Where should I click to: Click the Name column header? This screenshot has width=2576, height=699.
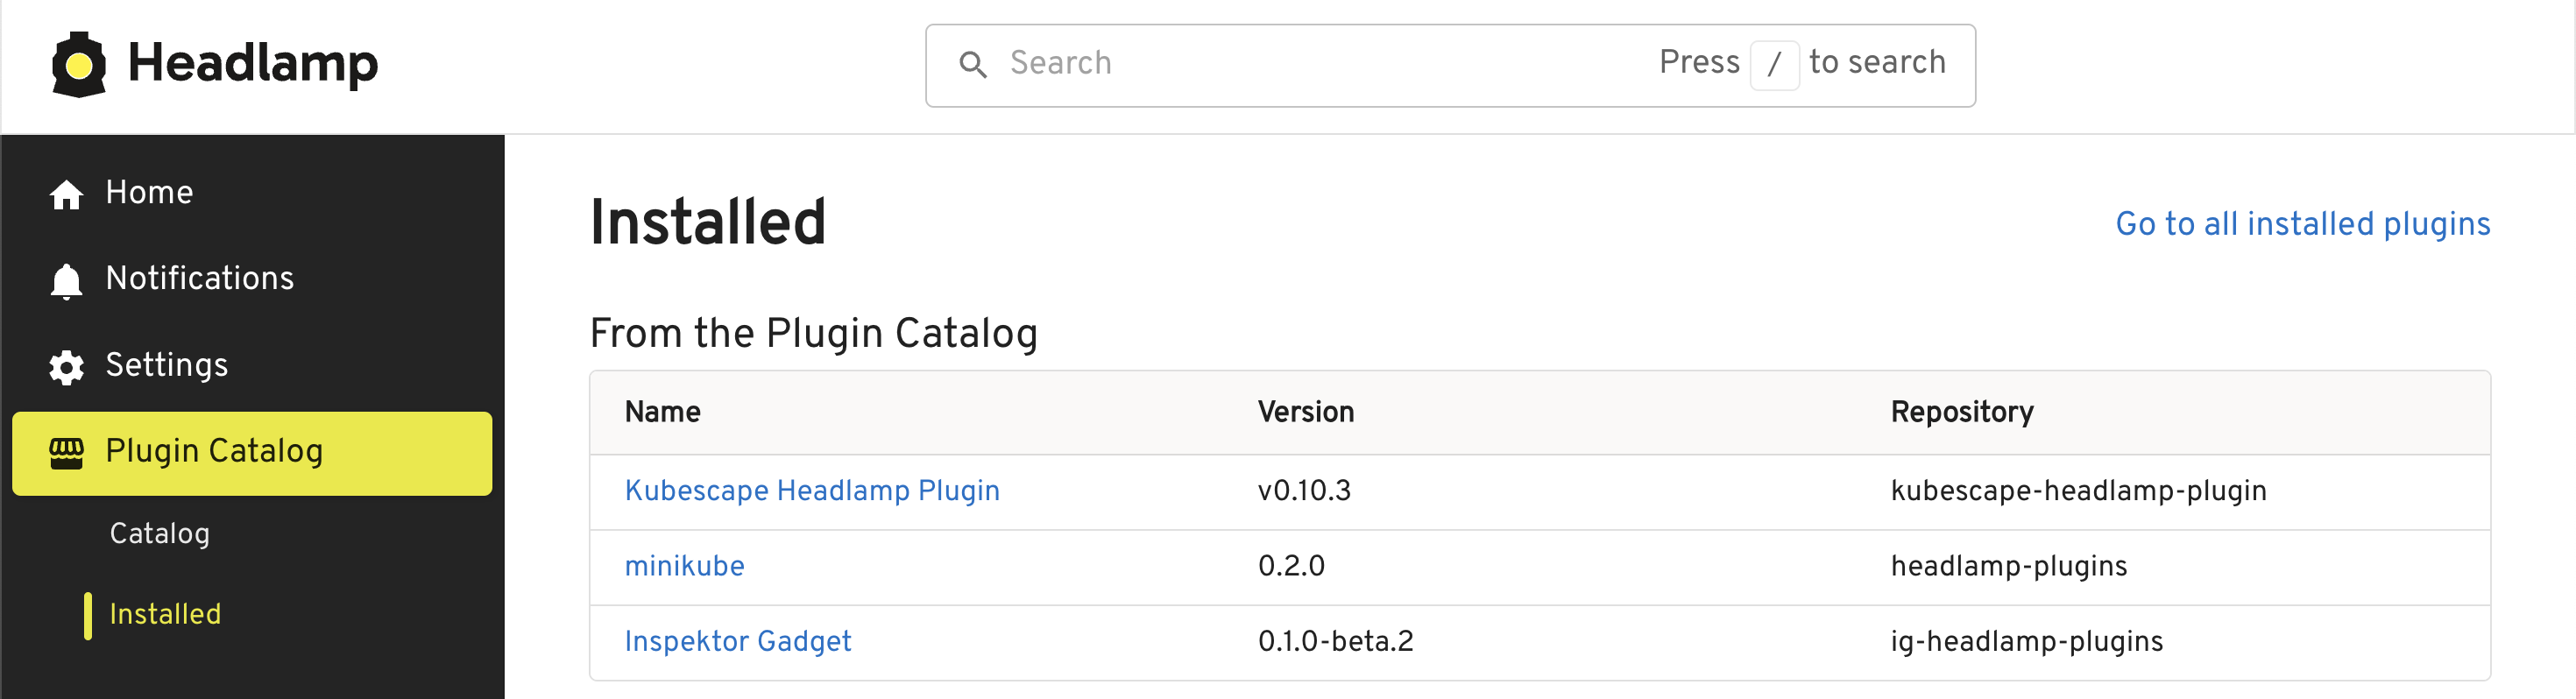662,412
